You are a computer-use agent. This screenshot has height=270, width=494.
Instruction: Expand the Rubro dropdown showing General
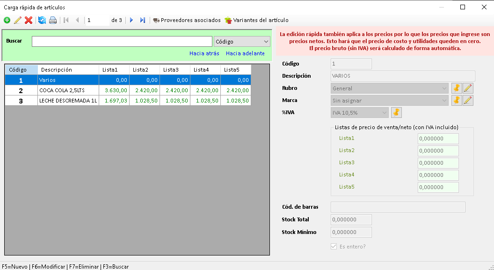[443, 88]
